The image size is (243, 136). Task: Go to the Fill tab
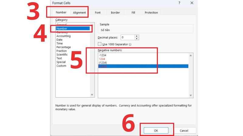click(x=133, y=12)
